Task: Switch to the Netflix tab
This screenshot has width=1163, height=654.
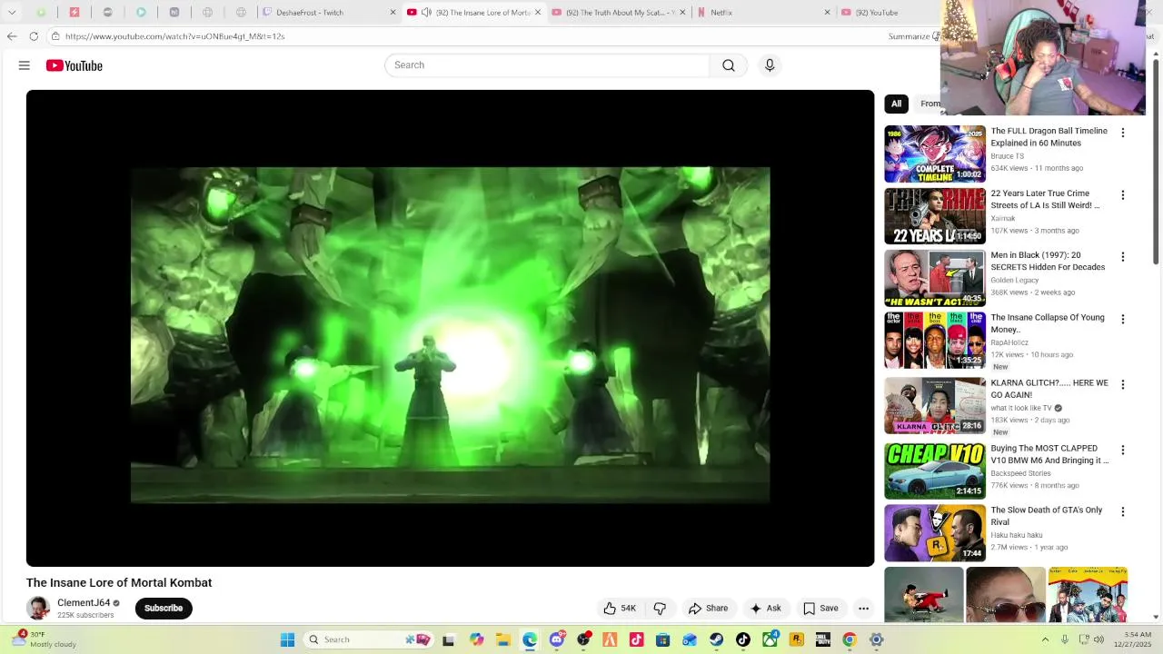Action: tap(763, 13)
